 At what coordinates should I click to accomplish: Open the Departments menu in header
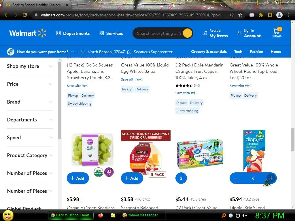pyautogui.click(x=73, y=33)
